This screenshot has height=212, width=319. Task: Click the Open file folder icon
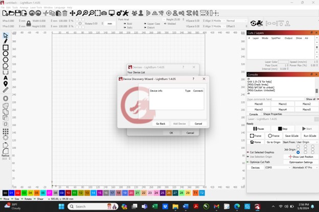(x=12, y=13)
